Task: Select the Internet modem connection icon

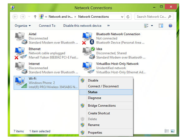Action: click(21, 68)
